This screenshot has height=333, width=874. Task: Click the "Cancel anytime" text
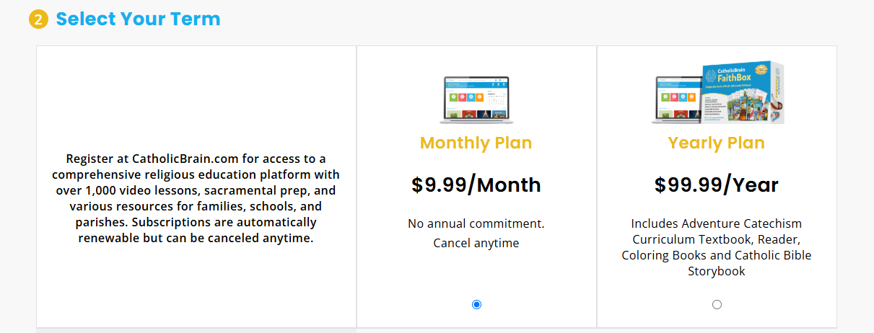click(476, 243)
